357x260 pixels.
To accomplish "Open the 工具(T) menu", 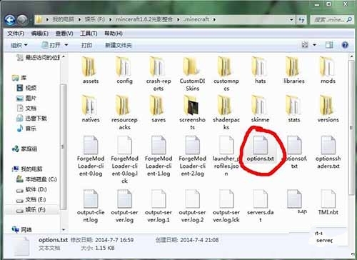I will click(89, 34).
